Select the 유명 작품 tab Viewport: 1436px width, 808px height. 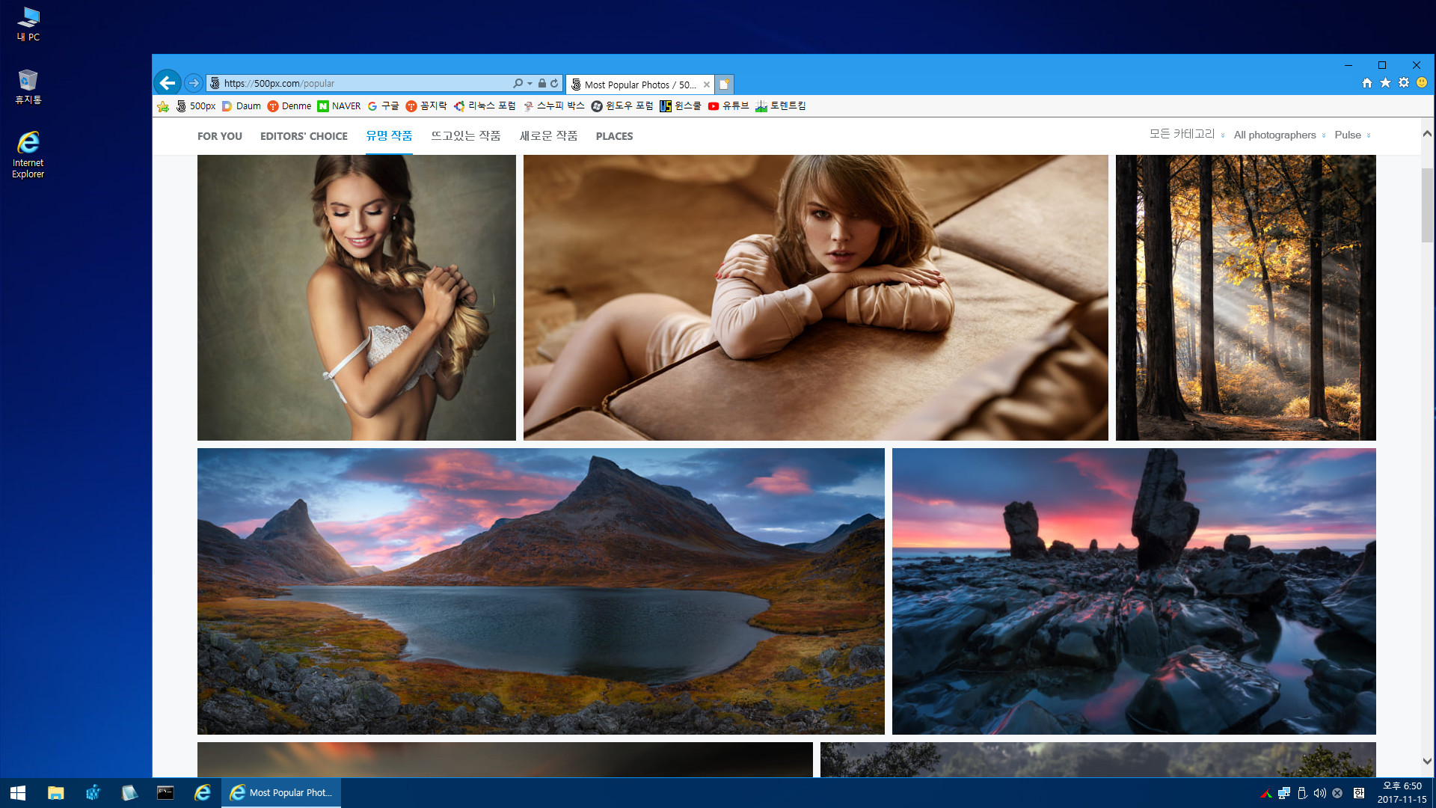pyautogui.click(x=389, y=135)
